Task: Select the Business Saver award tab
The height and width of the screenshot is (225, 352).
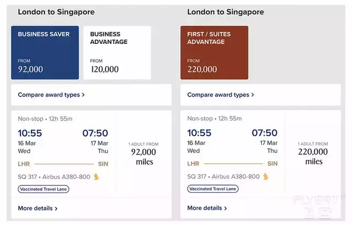Action: click(x=45, y=52)
